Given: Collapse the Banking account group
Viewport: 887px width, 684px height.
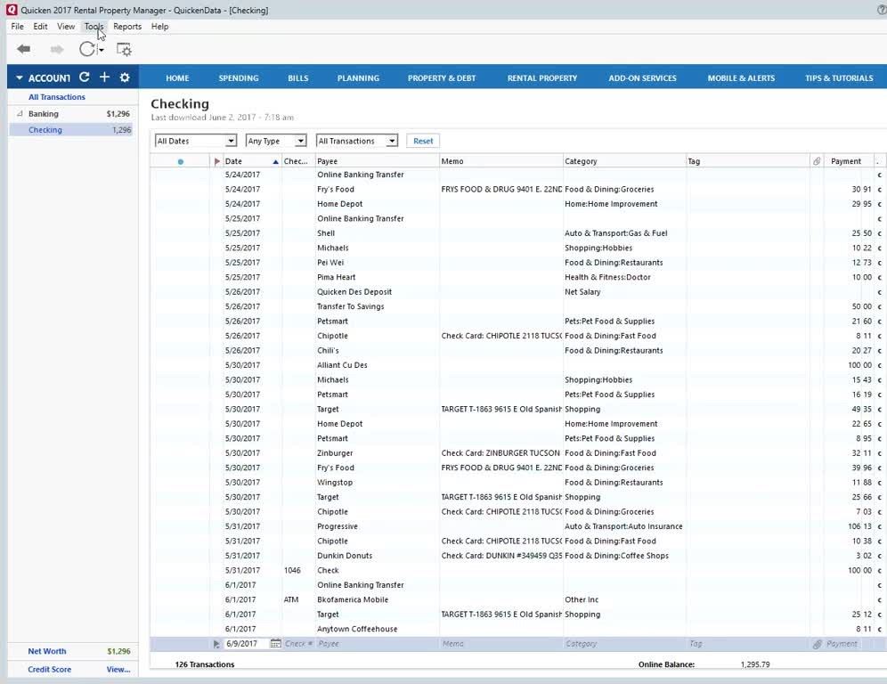Looking at the screenshot, I should tap(20, 114).
